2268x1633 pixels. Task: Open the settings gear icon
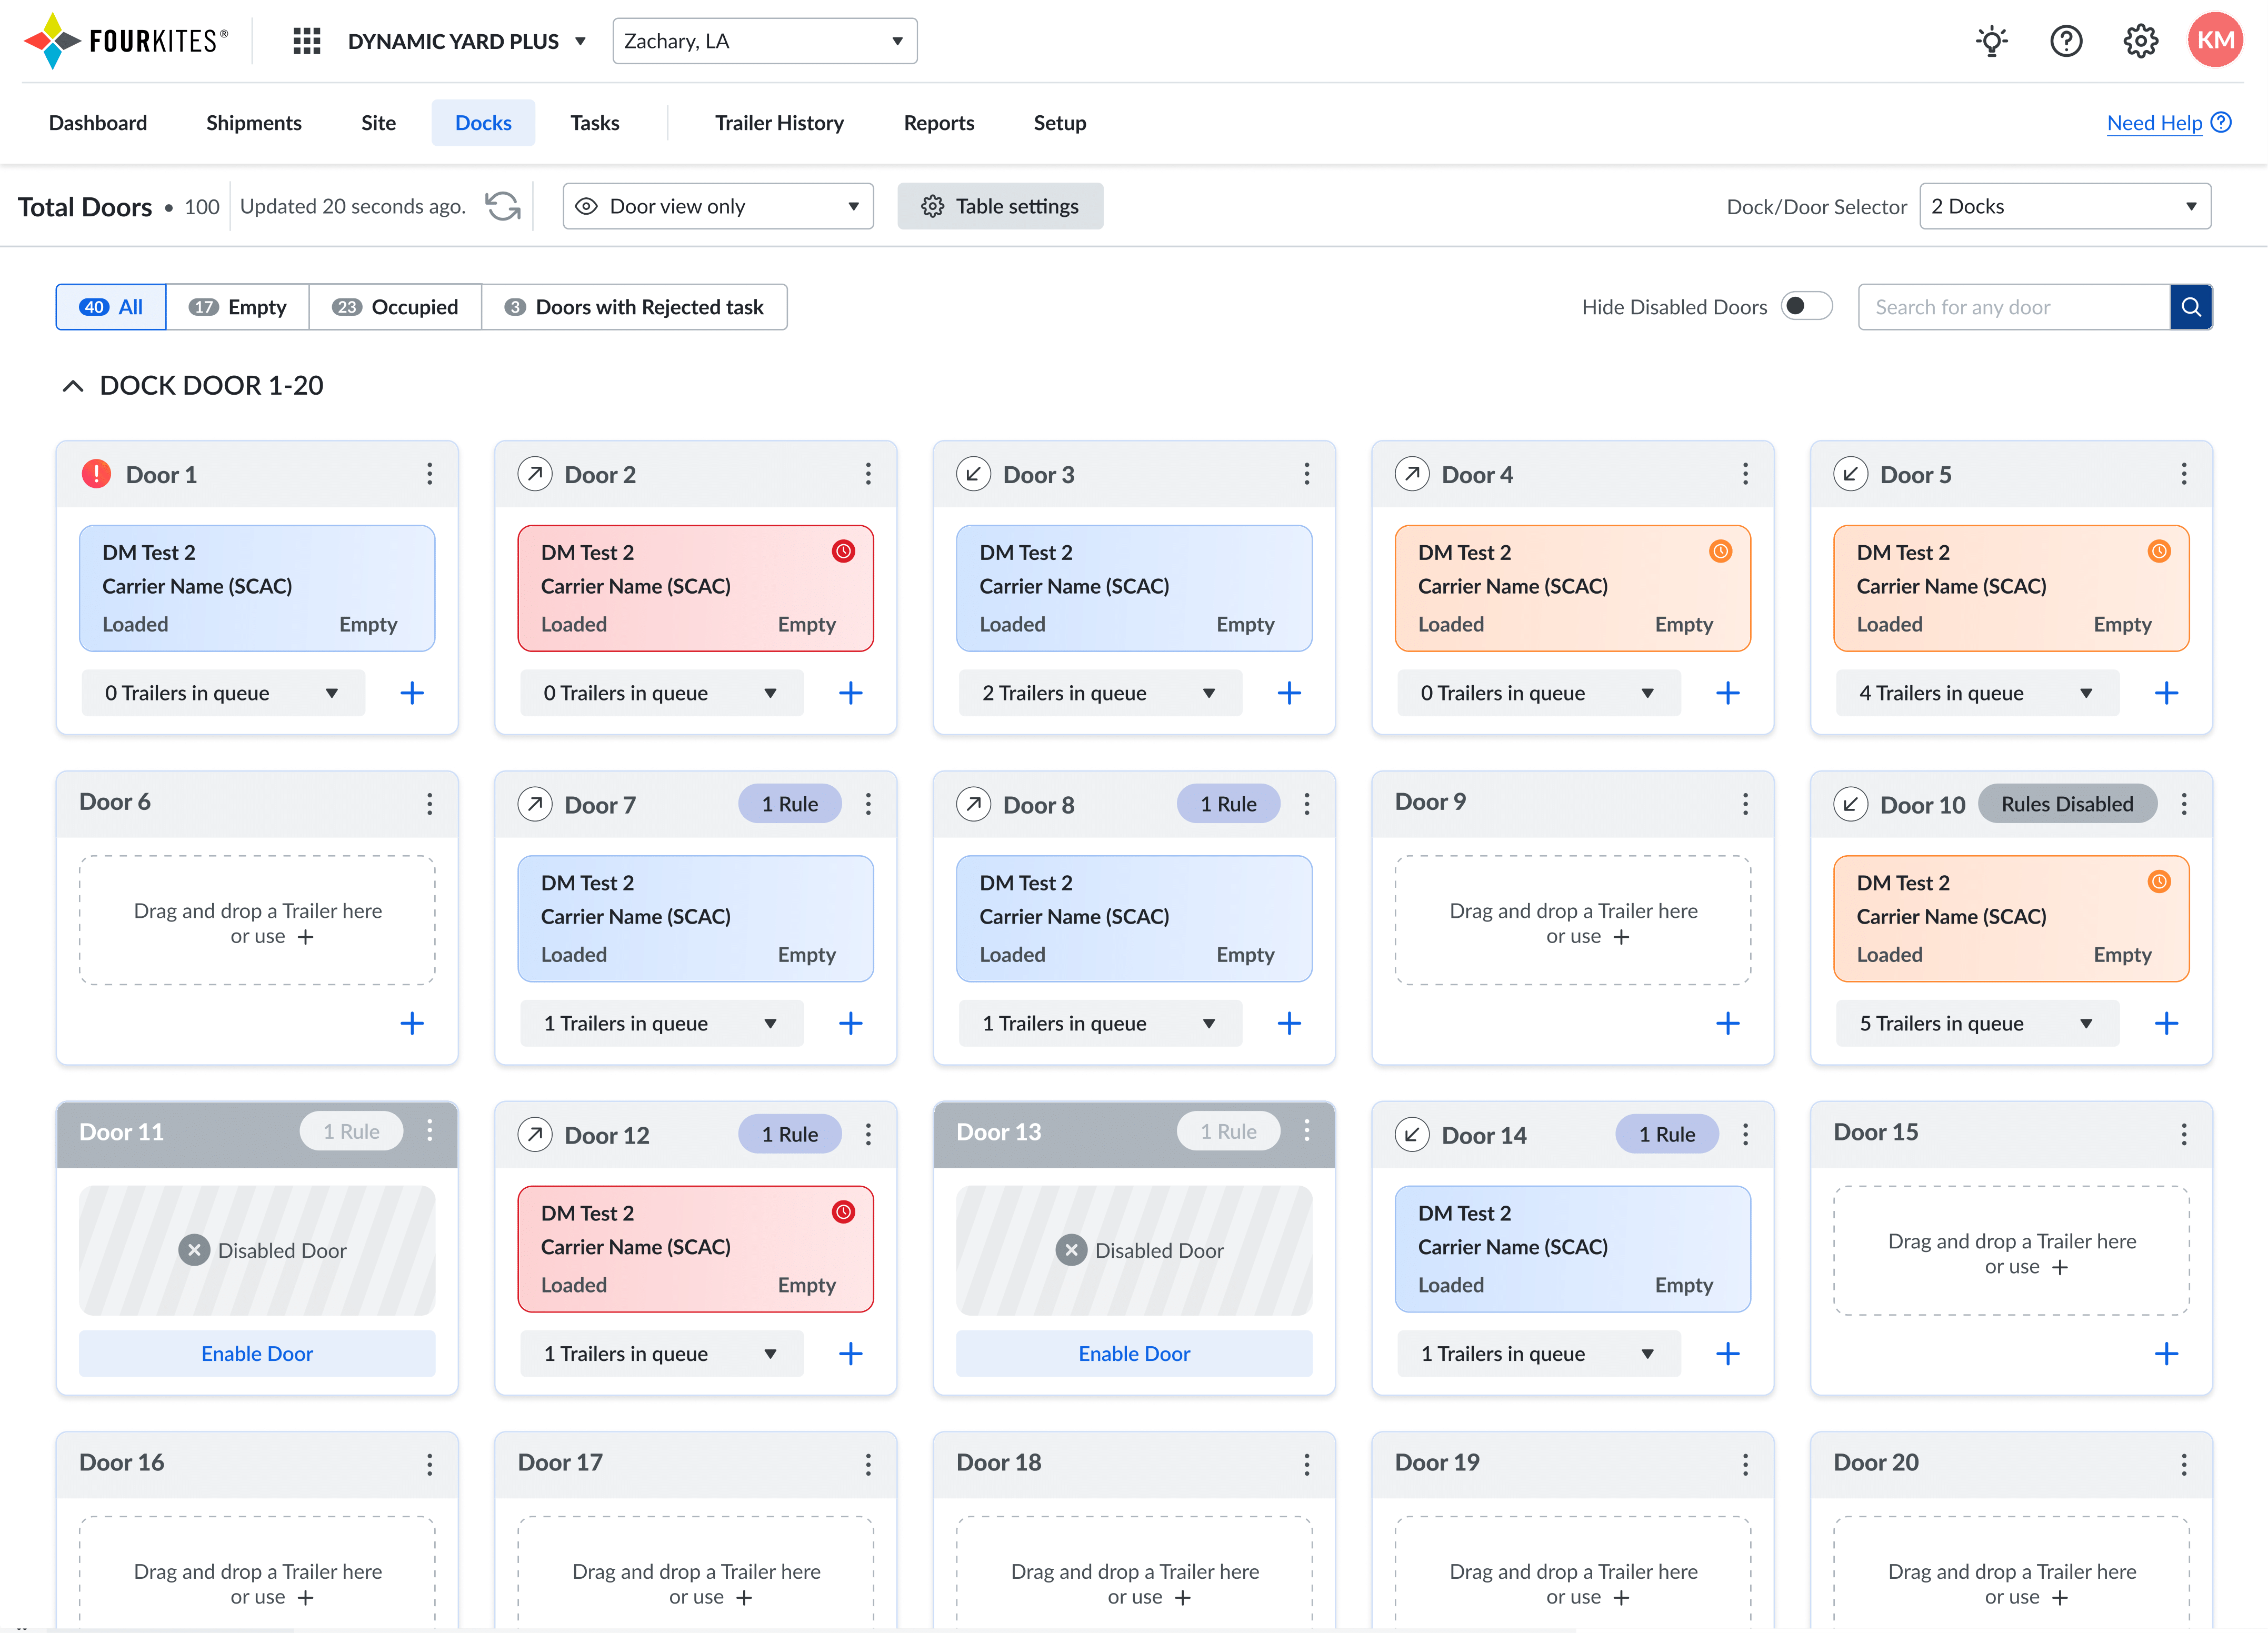coord(2141,41)
